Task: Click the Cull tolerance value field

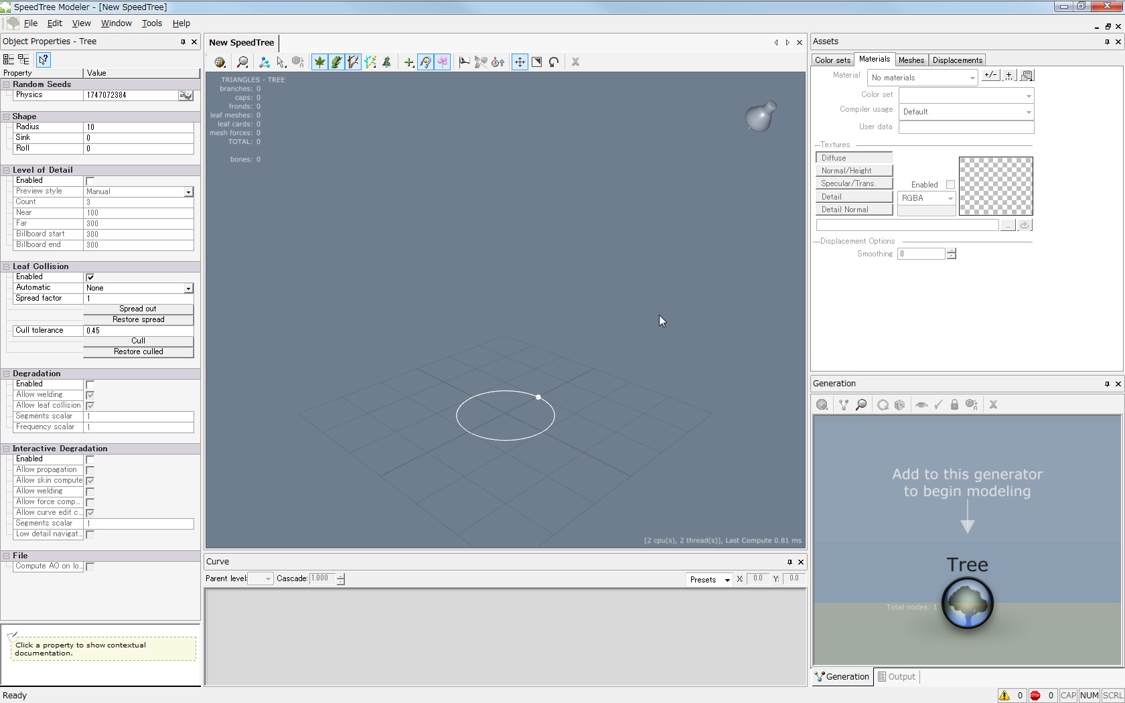Action: [138, 331]
